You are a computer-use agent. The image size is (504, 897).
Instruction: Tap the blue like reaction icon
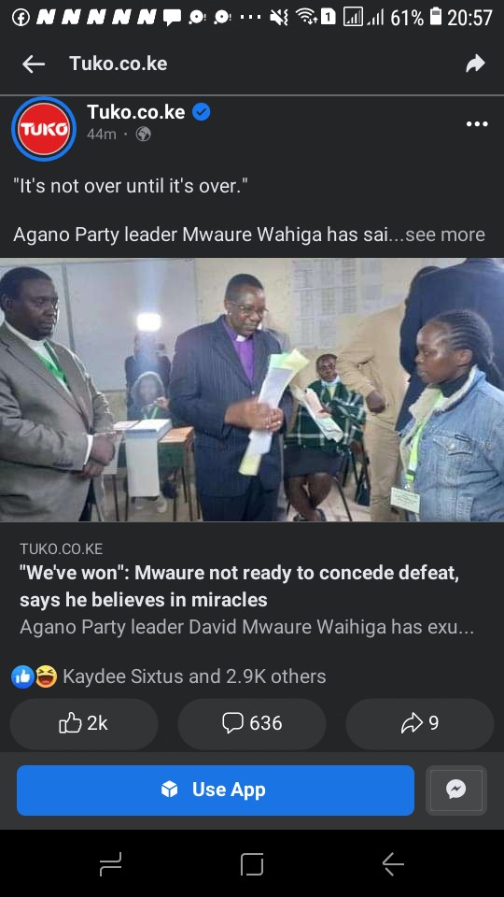coord(22,676)
